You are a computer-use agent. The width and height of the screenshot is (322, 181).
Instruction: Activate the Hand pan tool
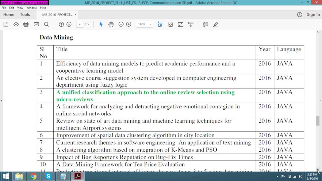111,24
